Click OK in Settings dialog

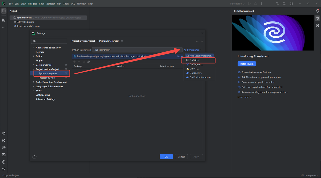[166, 157]
